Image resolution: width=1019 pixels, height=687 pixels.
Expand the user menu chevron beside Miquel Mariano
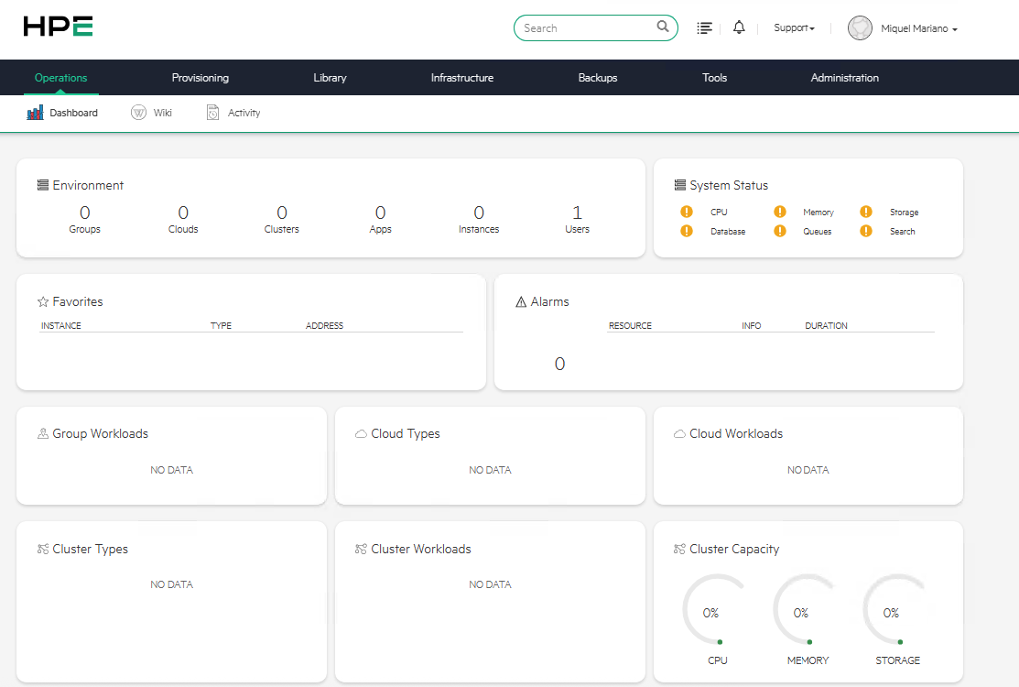click(952, 28)
